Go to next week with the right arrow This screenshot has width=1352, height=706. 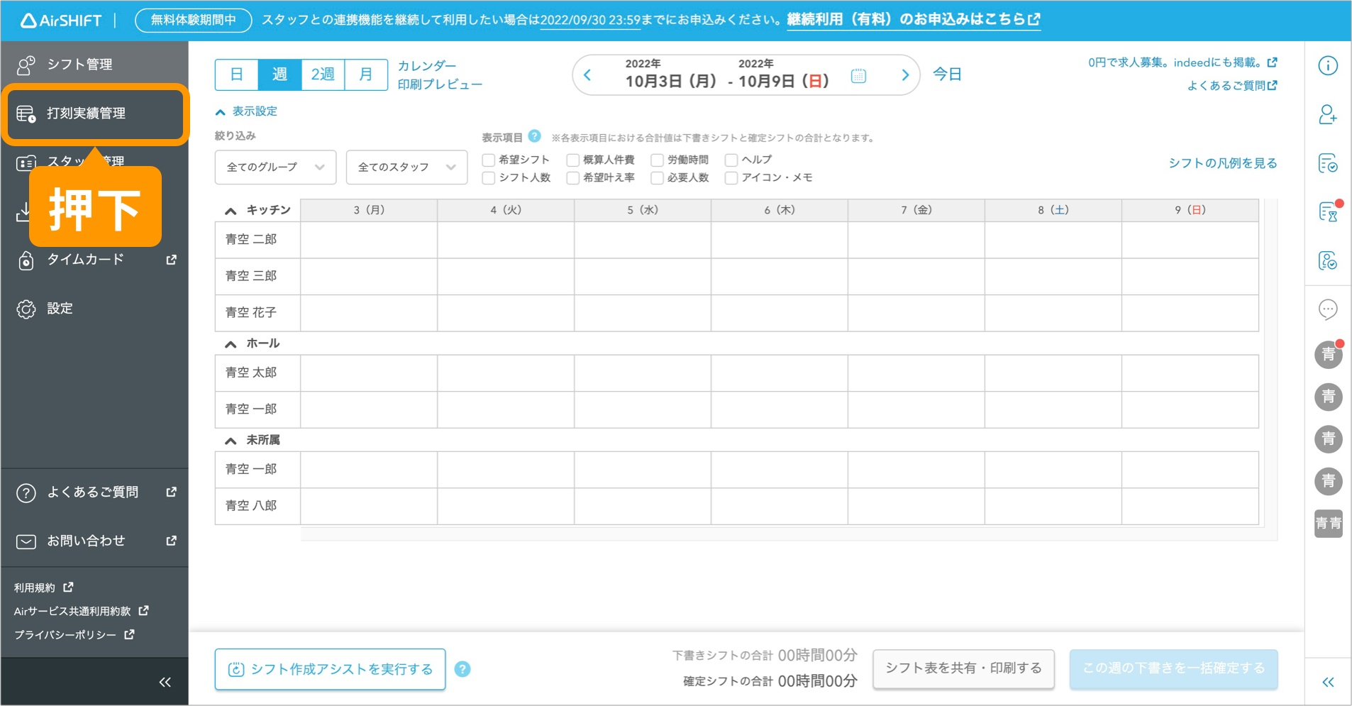pyautogui.click(x=904, y=75)
